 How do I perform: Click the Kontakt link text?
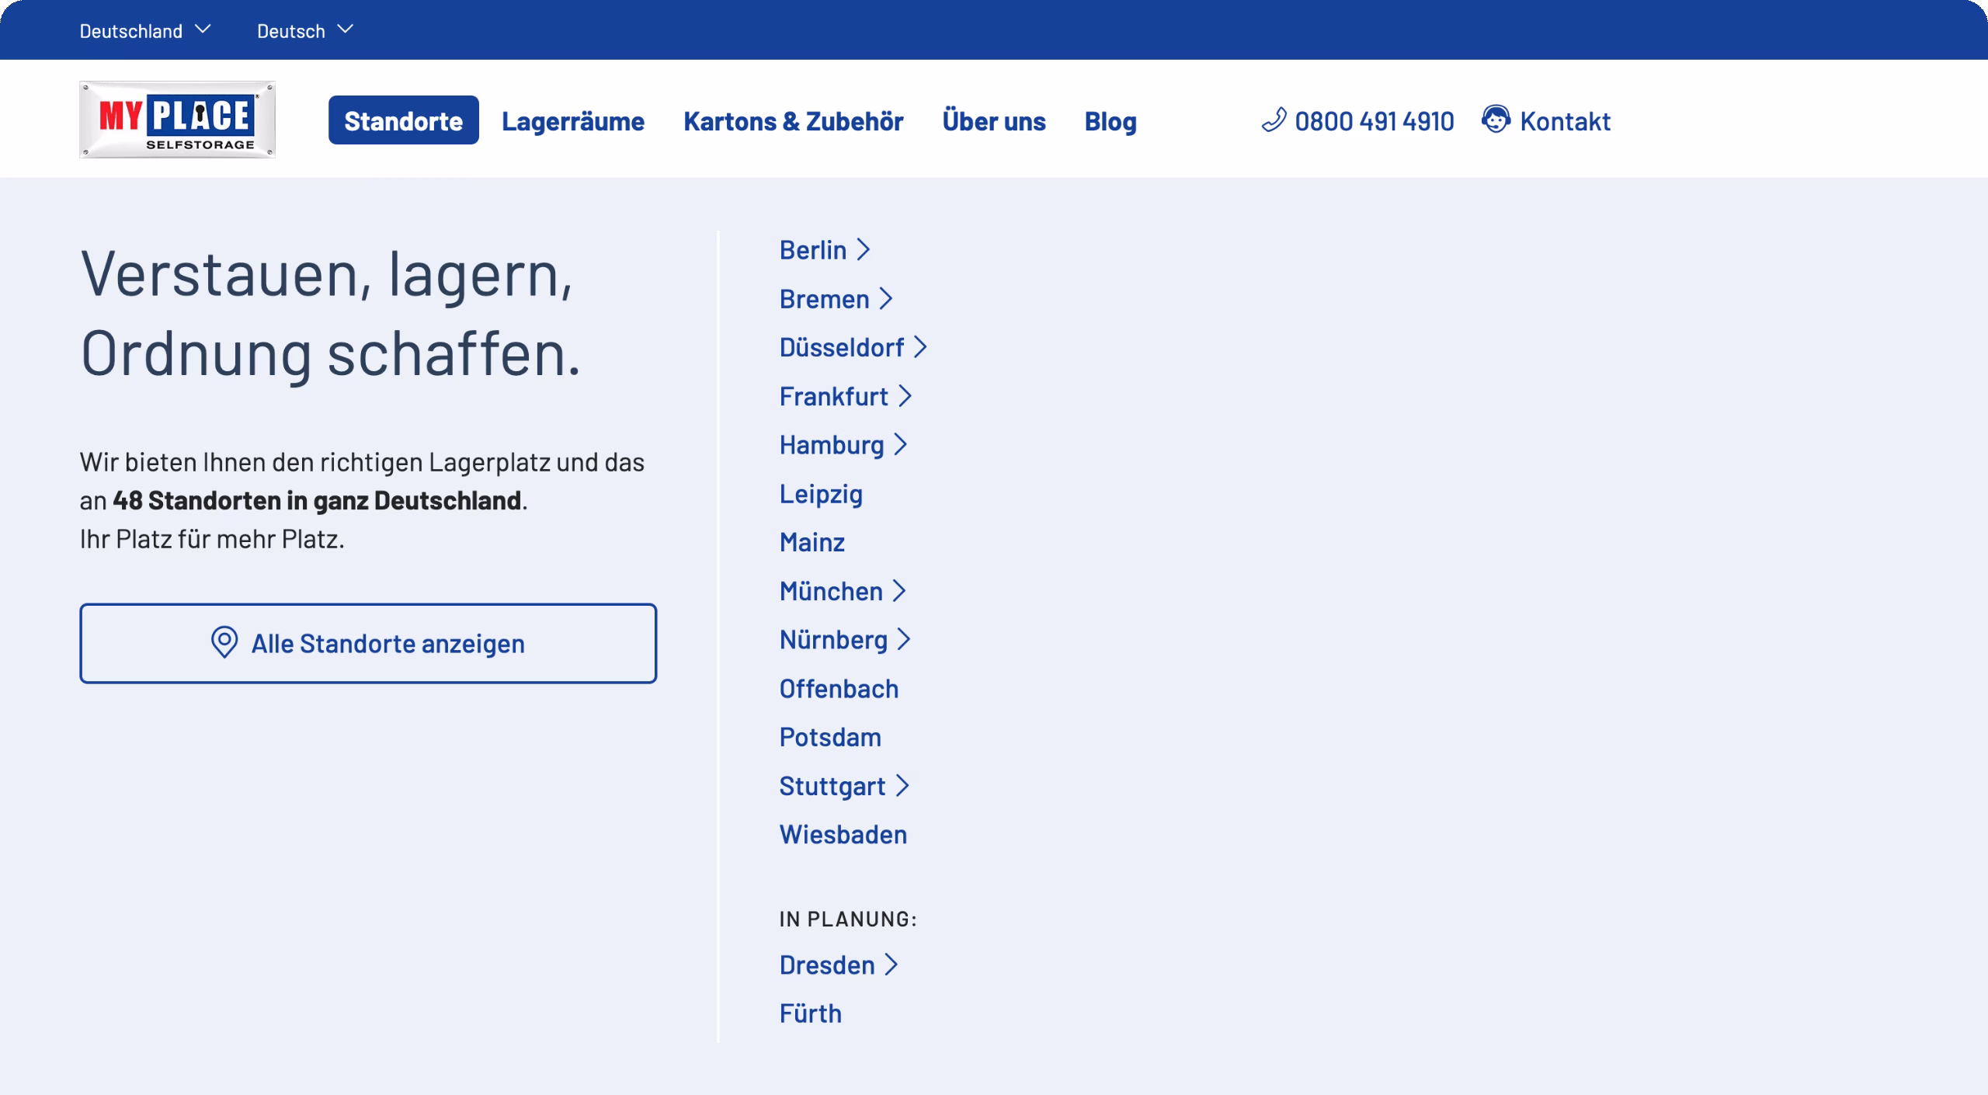[1565, 120]
